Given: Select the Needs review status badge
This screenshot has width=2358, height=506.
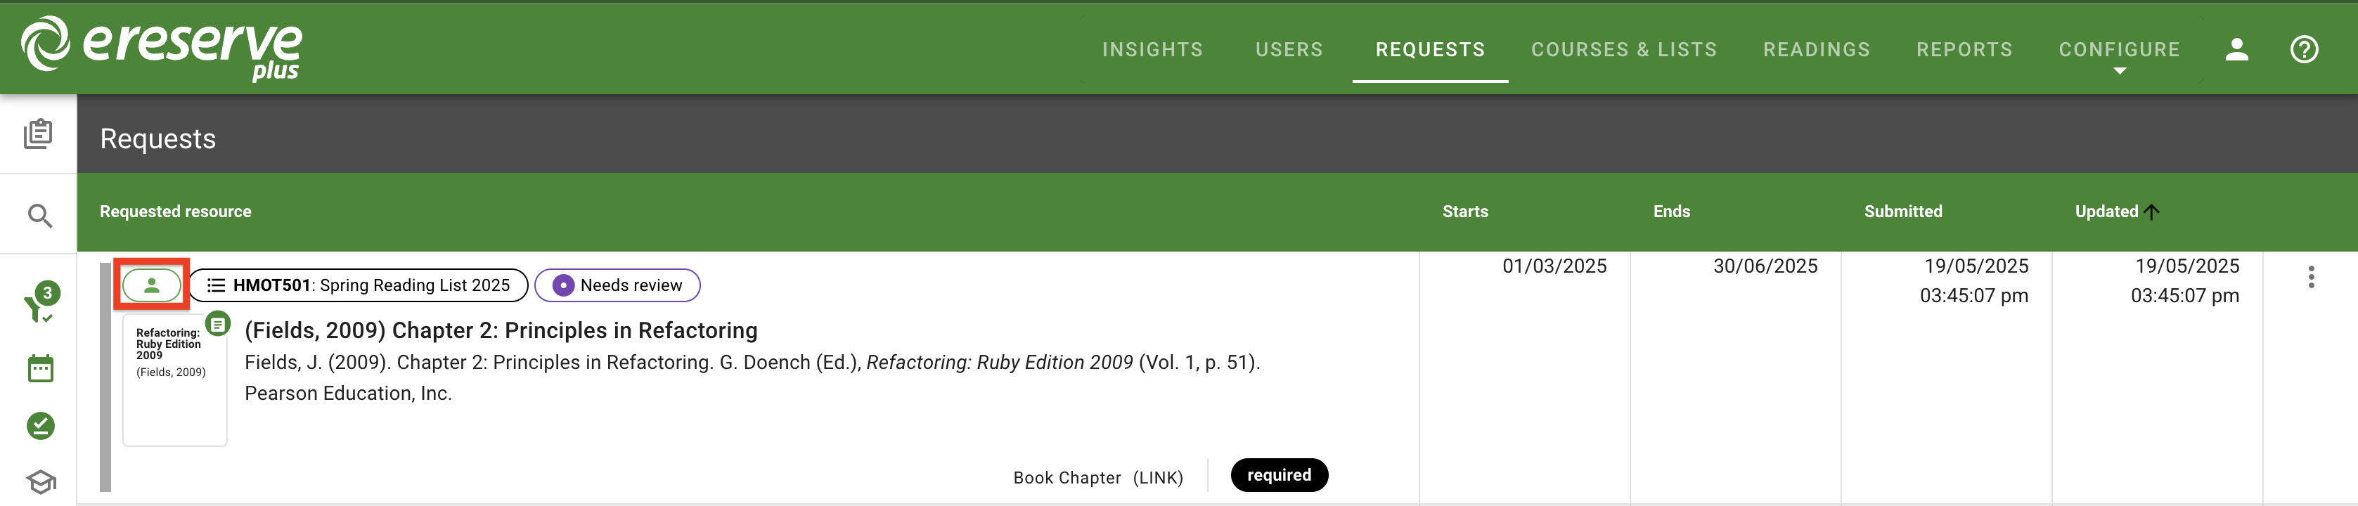Looking at the screenshot, I should [x=617, y=285].
